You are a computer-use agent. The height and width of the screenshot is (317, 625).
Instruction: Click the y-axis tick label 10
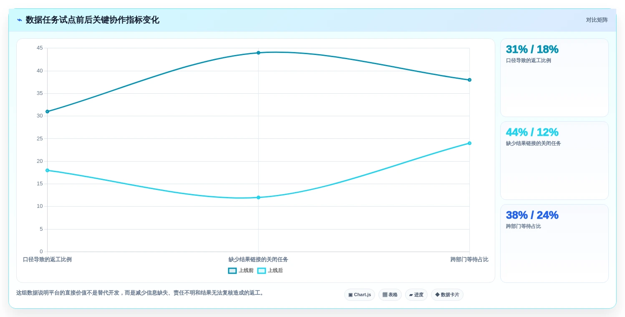coord(40,206)
